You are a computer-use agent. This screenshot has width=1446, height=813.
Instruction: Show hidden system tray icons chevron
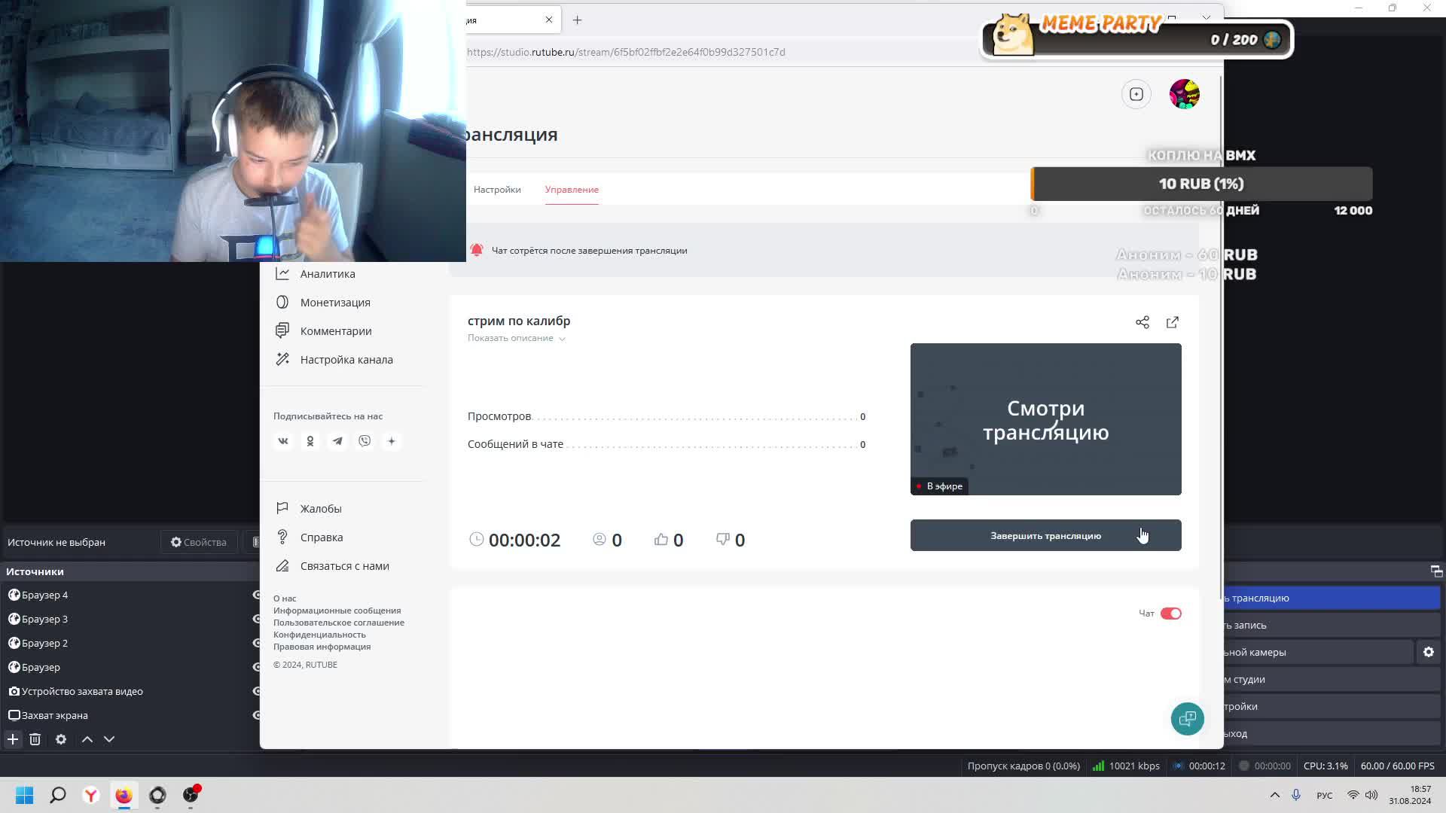[1274, 795]
